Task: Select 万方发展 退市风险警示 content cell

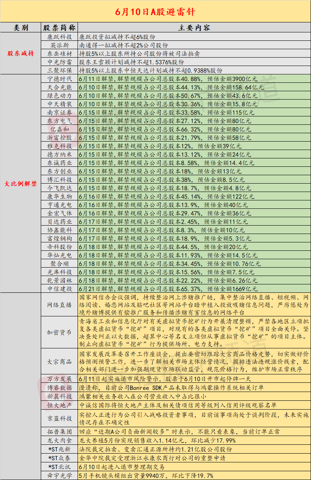Action: click(194, 379)
